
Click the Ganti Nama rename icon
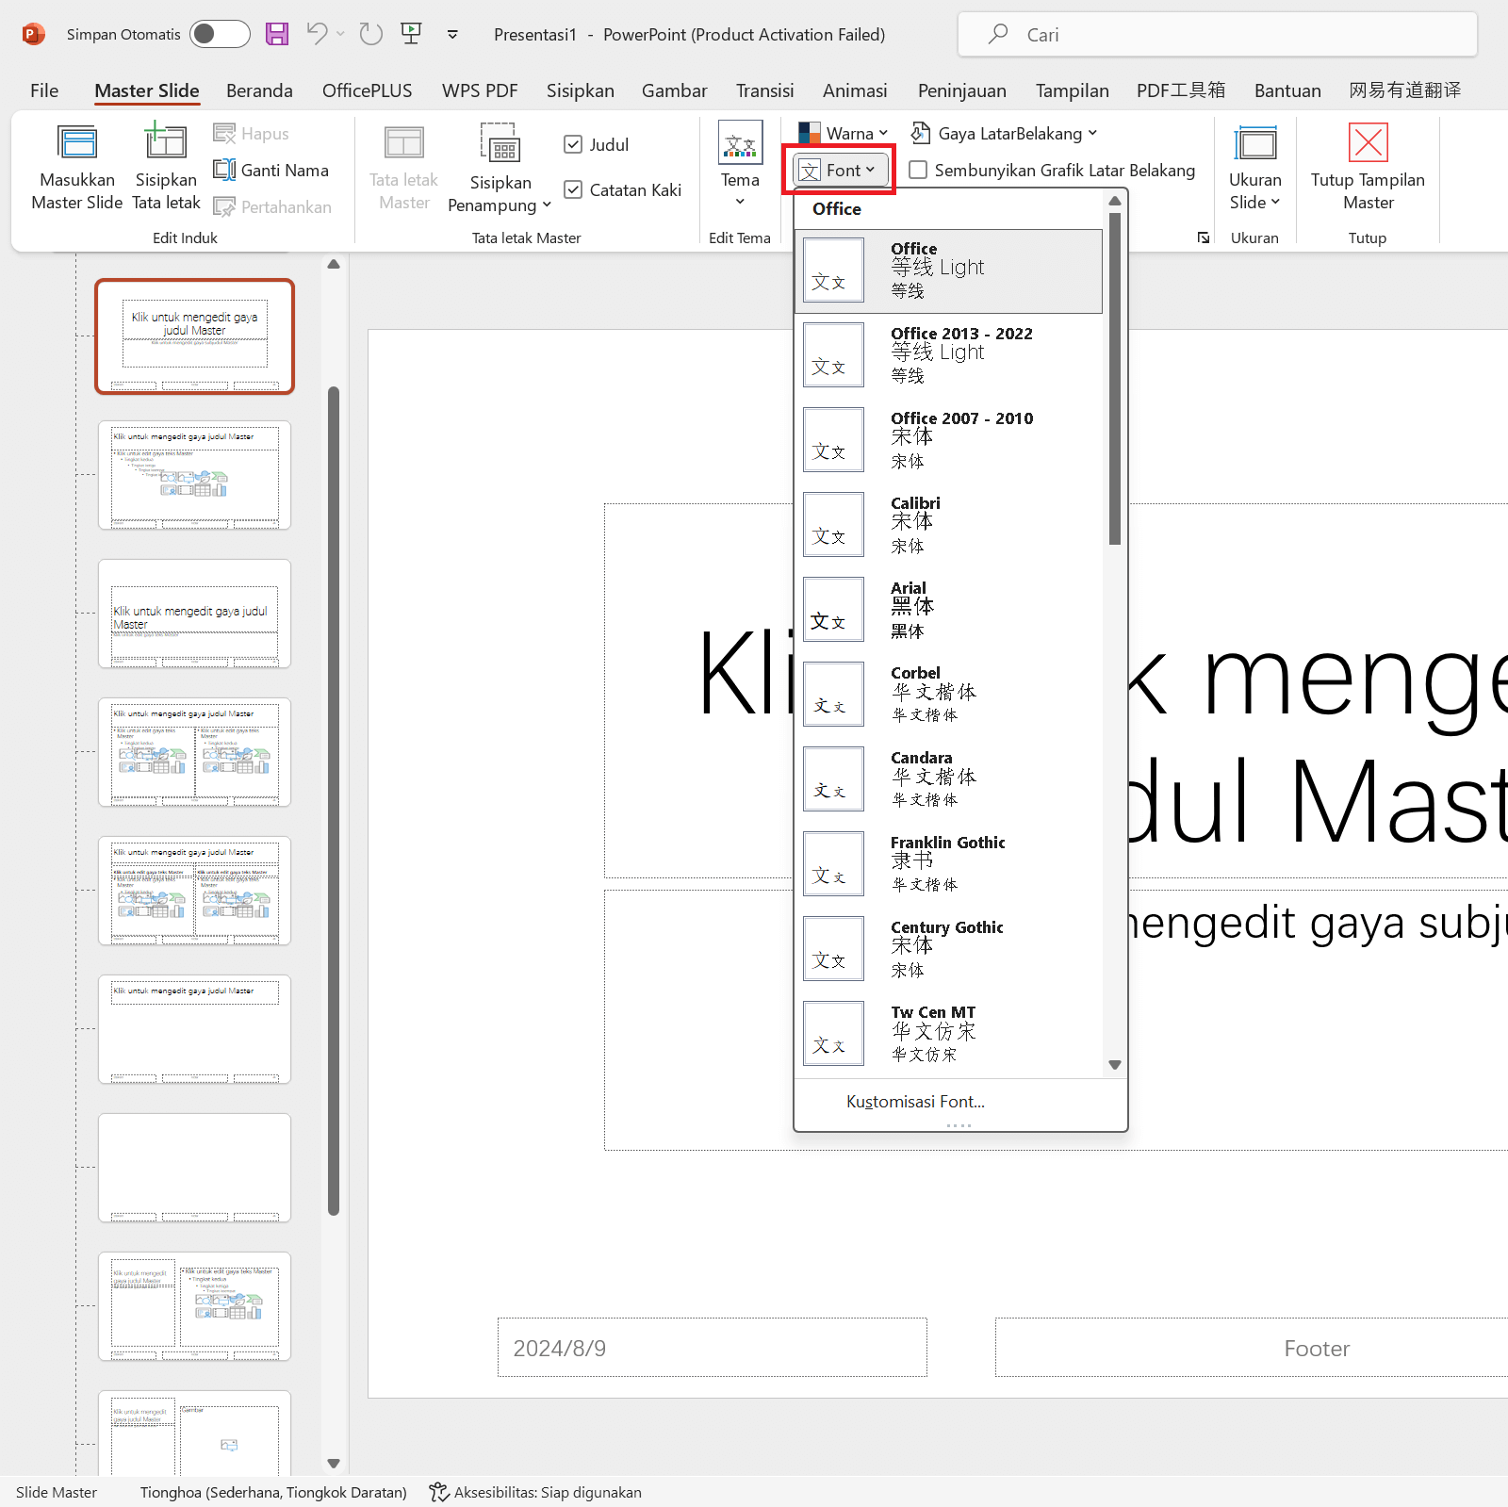[x=224, y=171]
